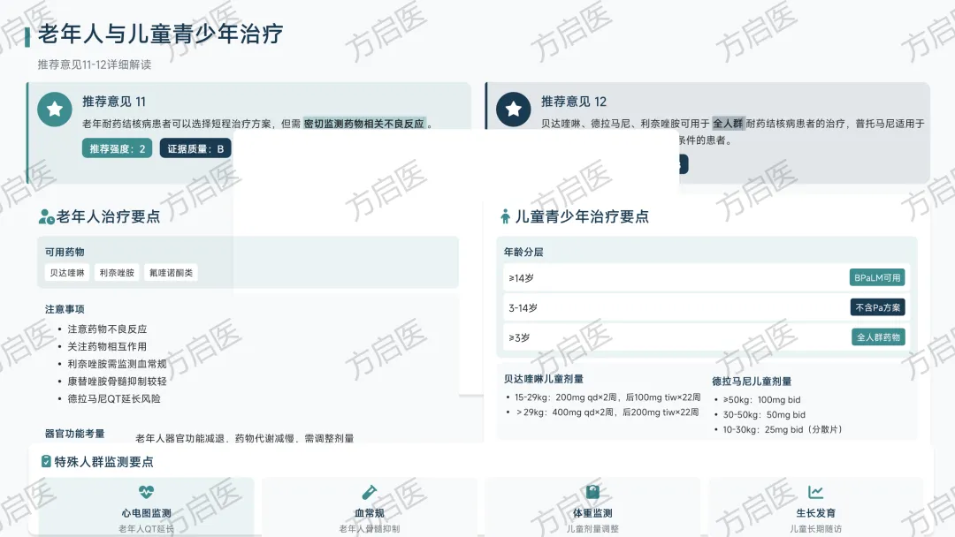Click the 30-50kg: 50mg bid line
Viewport: 955px width, 537px height.
(764, 415)
